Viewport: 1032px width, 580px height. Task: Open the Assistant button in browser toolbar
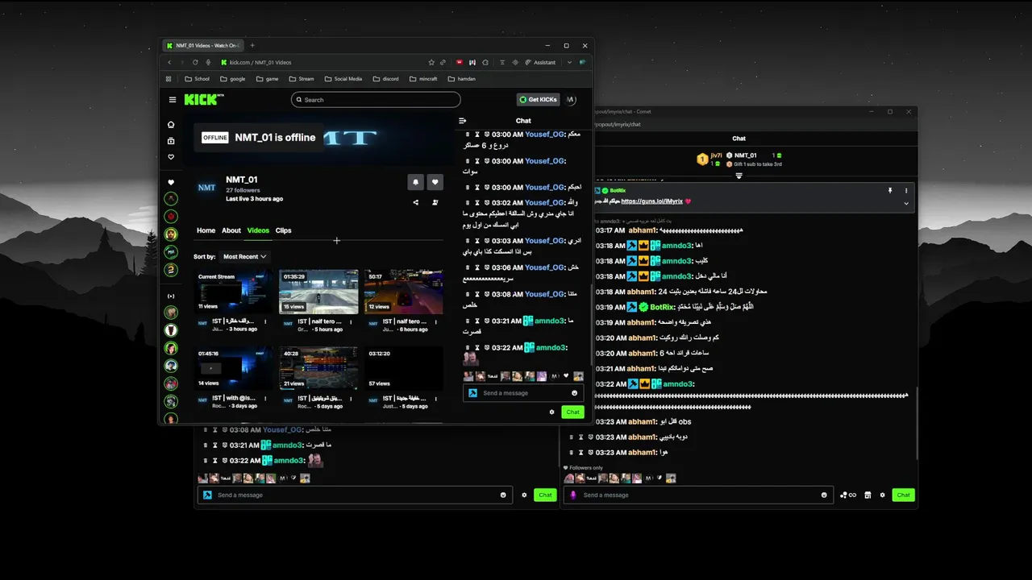(x=540, y=62)
